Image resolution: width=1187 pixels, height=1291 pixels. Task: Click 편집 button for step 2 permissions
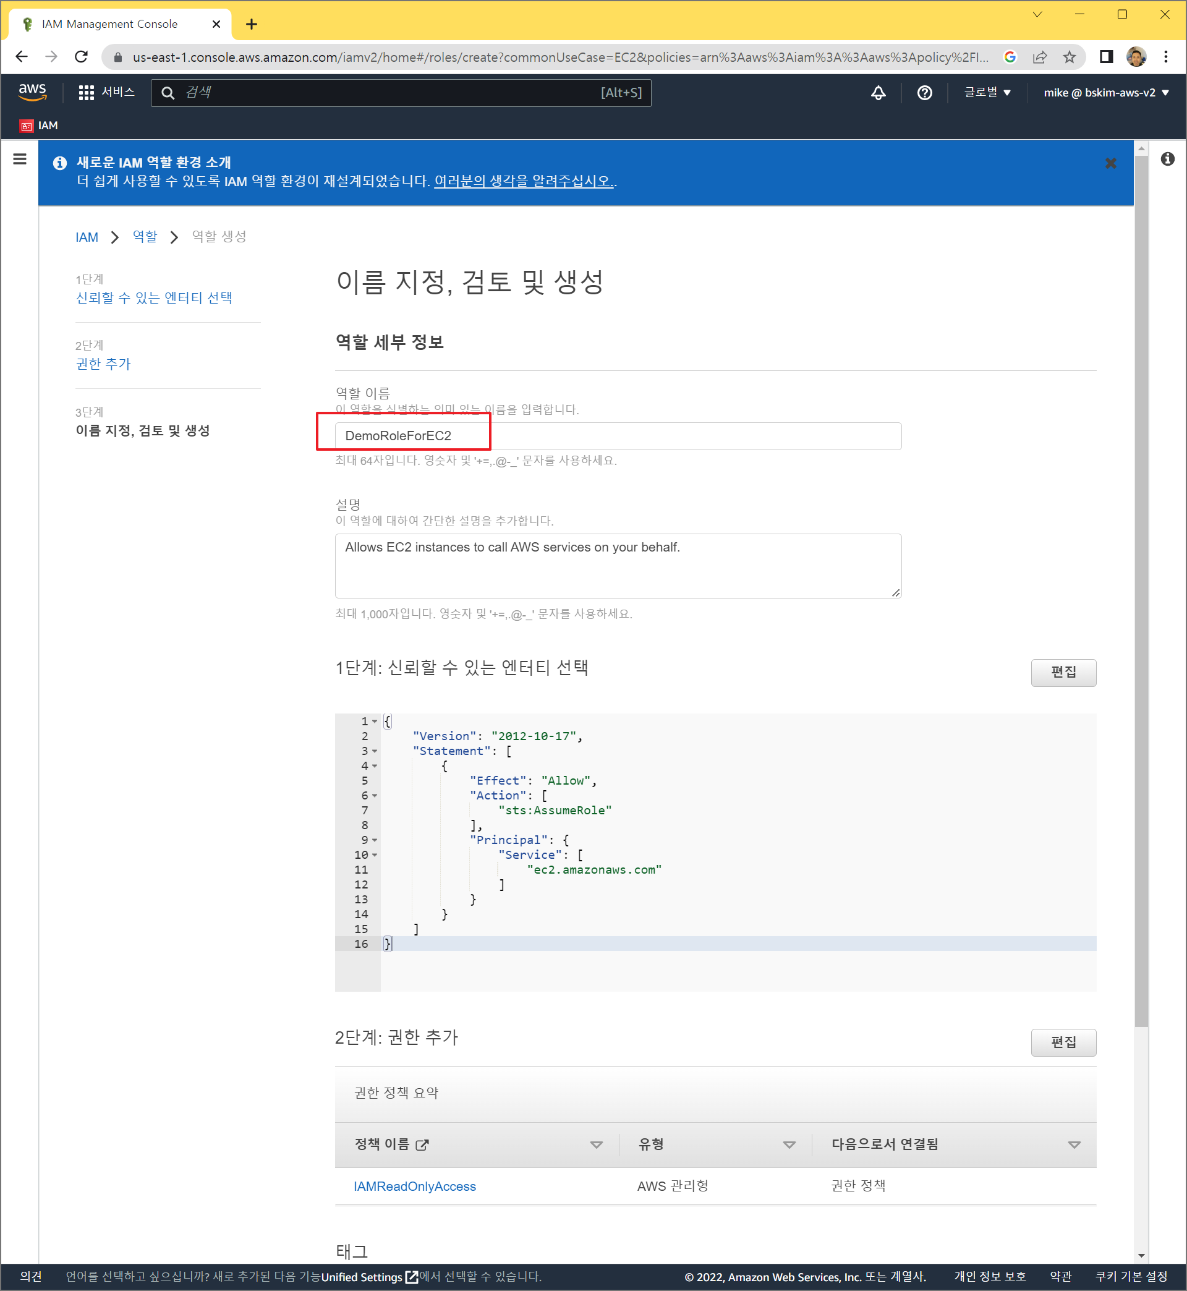point(1063,1042)
